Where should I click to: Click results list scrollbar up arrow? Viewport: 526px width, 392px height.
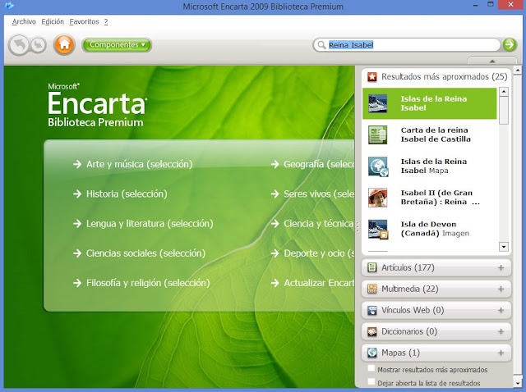[504, 92]
